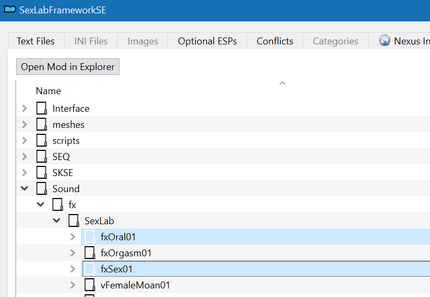Viewport: 430px width, 297px height.
Task: Select the fxSex01 row text
Action: 117,269
